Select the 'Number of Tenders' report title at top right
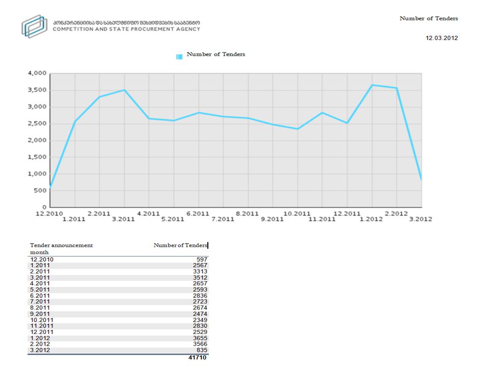 (429, 18)
